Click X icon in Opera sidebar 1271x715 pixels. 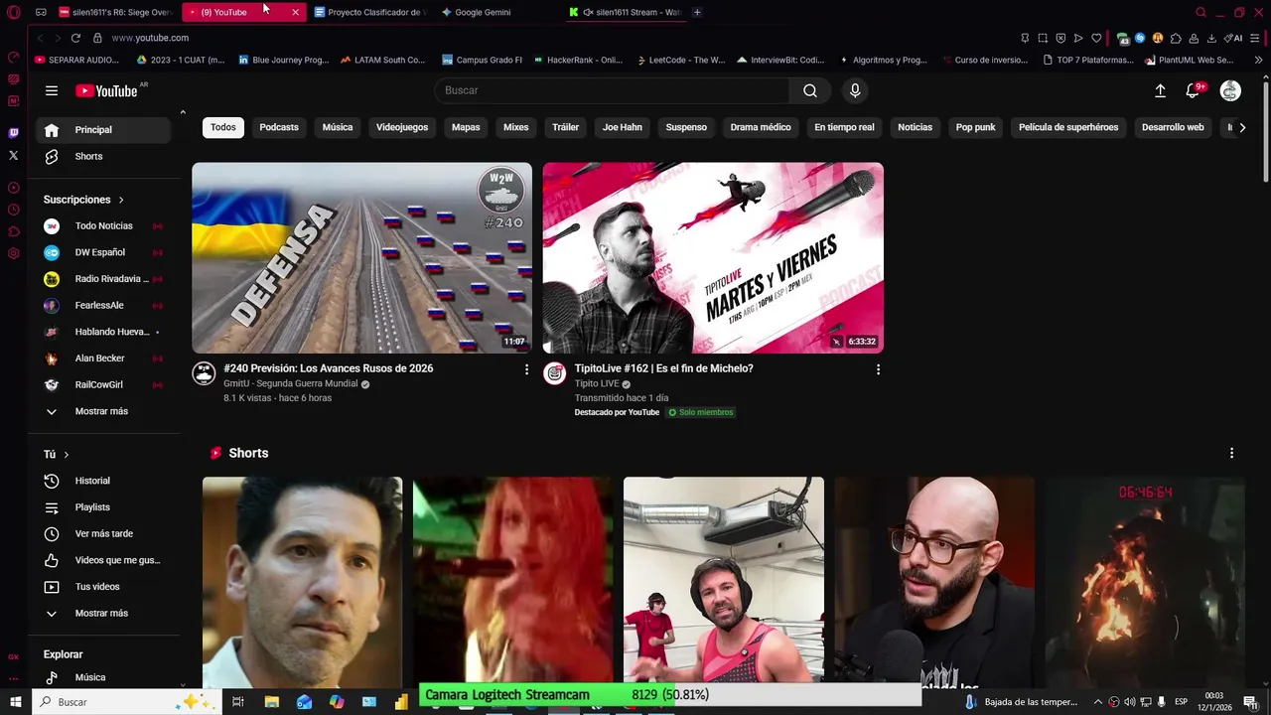[13, 155]
